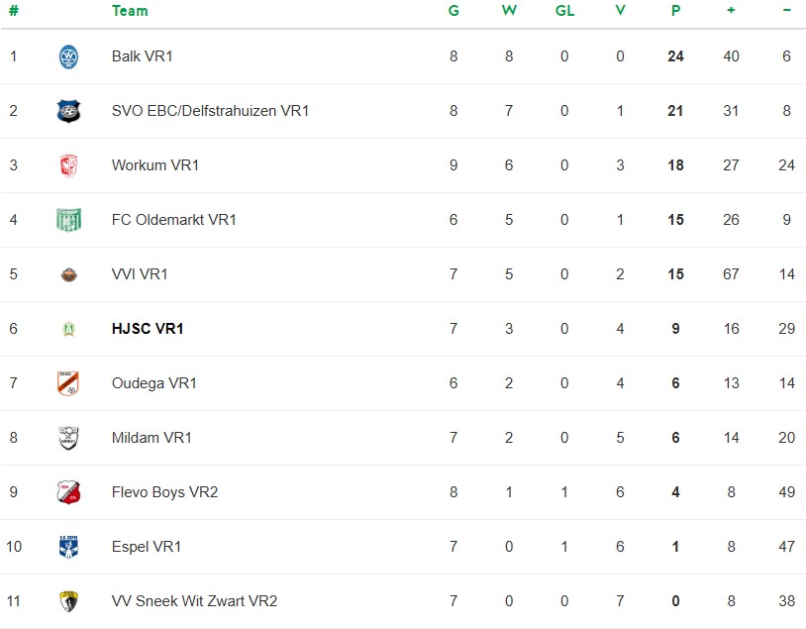Click the Espel VR1 team name
Viewport: 806px width, 629px height.
147,547
